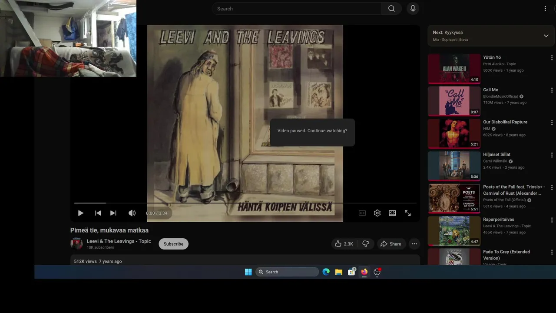Play the paused video
This screenshot has width=556, height=313.
pos(80,213)
